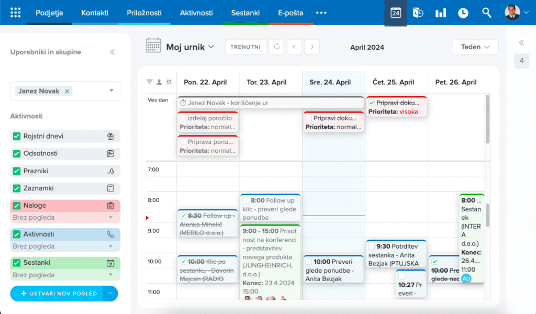This screenshot has height=314, width=536.
Task: Uncheck the Rojstni dnevi checkbox
Action: coord(17,137)
